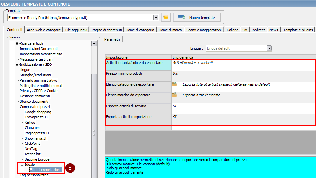This screenshot has width=316, height=178.
Task: Select Google shopping comparator
Action: click(38, 112)
